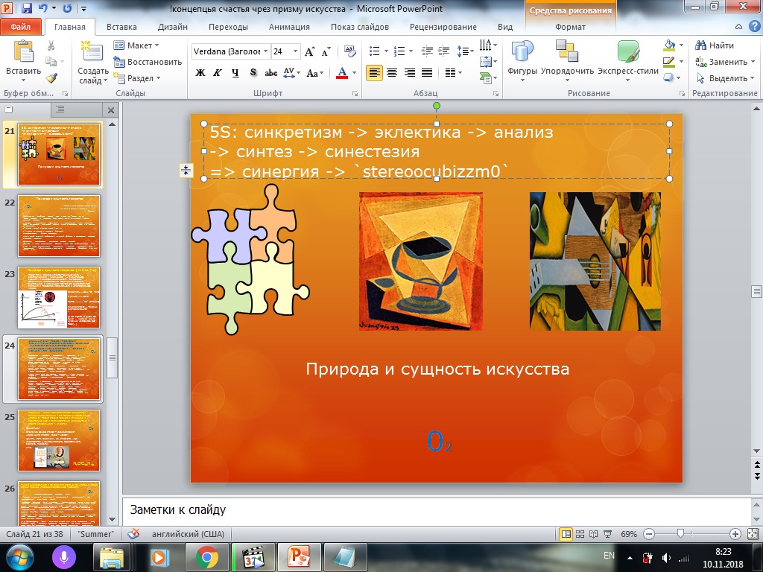The width and height of the screenshot is (763, 572).
Task: Click the Windows Start button
Action: click(x=19, y=557)
